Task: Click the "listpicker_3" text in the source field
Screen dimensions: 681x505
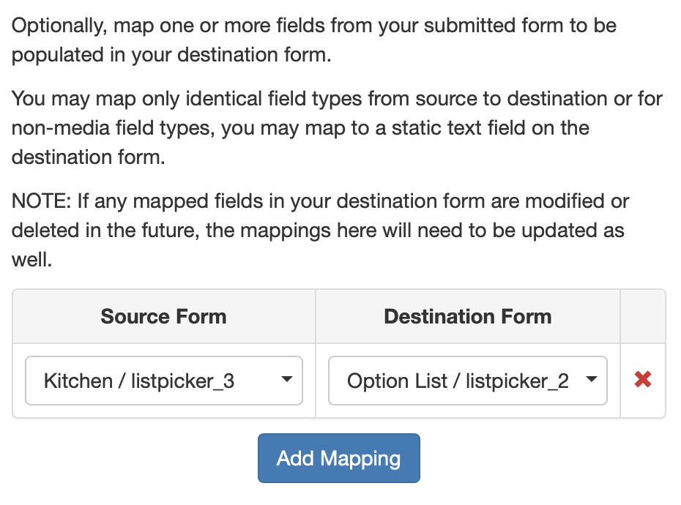Action: (x=182, y=381)
